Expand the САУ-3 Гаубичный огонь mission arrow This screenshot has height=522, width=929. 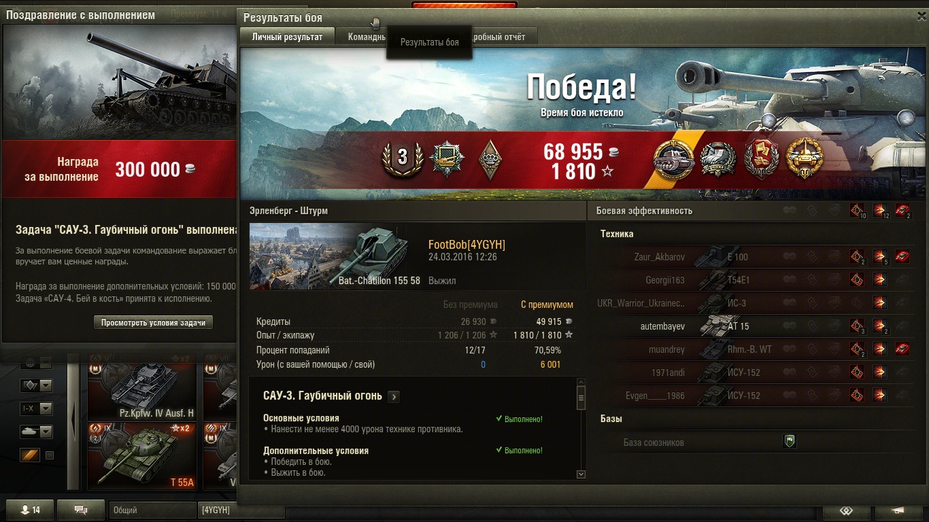click(x=393, y=396)
